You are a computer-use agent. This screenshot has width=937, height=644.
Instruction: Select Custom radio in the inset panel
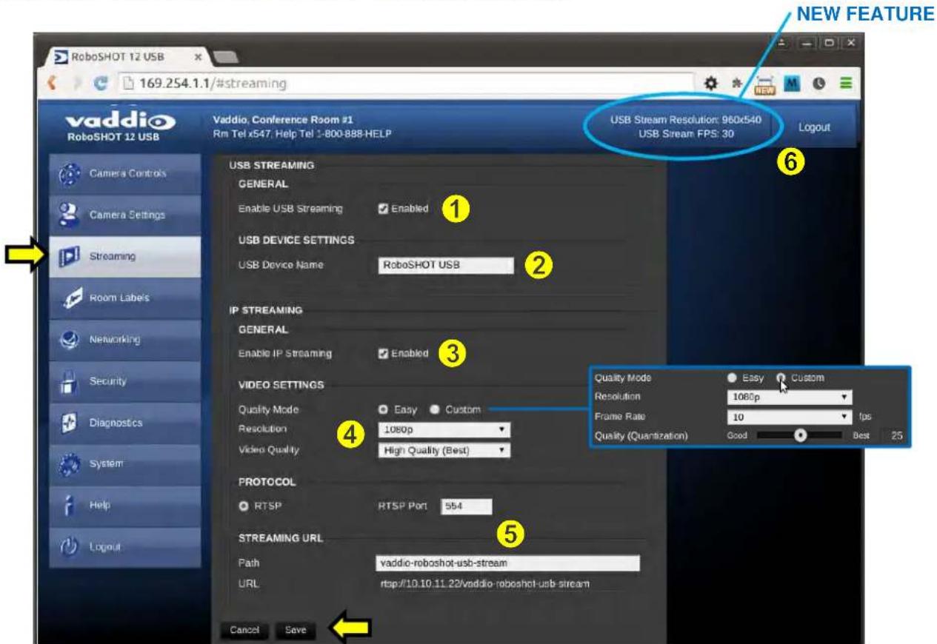[780, 377]
